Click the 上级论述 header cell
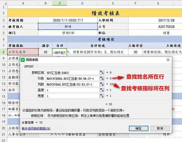Screen dimensions: 182x142 (162, 46)
